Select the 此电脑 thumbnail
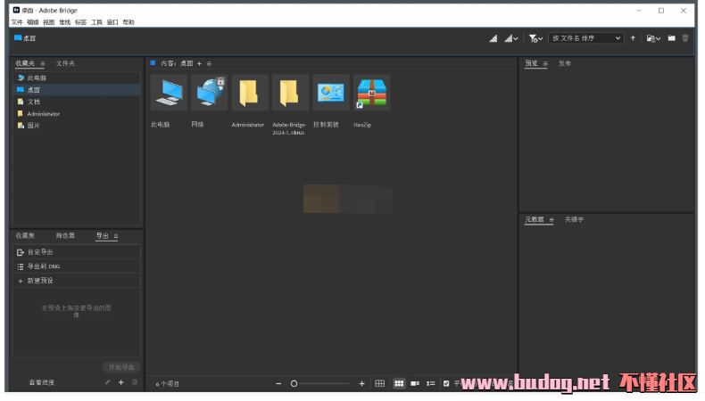 coord(169,93)
